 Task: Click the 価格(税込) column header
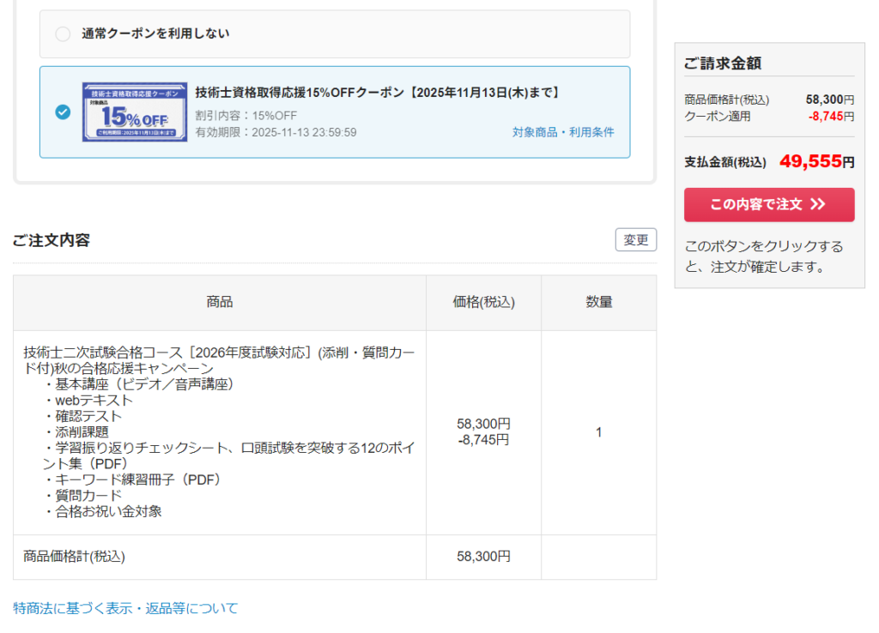point(483,302)
